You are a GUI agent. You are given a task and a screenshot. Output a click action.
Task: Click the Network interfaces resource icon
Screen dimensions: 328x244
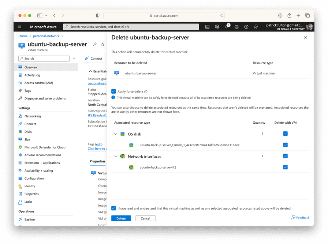(x=123, y=157)
